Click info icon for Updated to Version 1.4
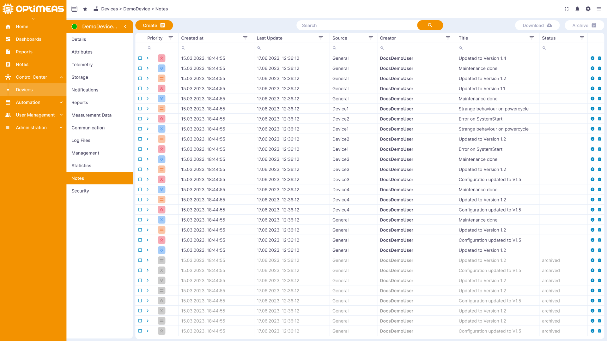 592,58
